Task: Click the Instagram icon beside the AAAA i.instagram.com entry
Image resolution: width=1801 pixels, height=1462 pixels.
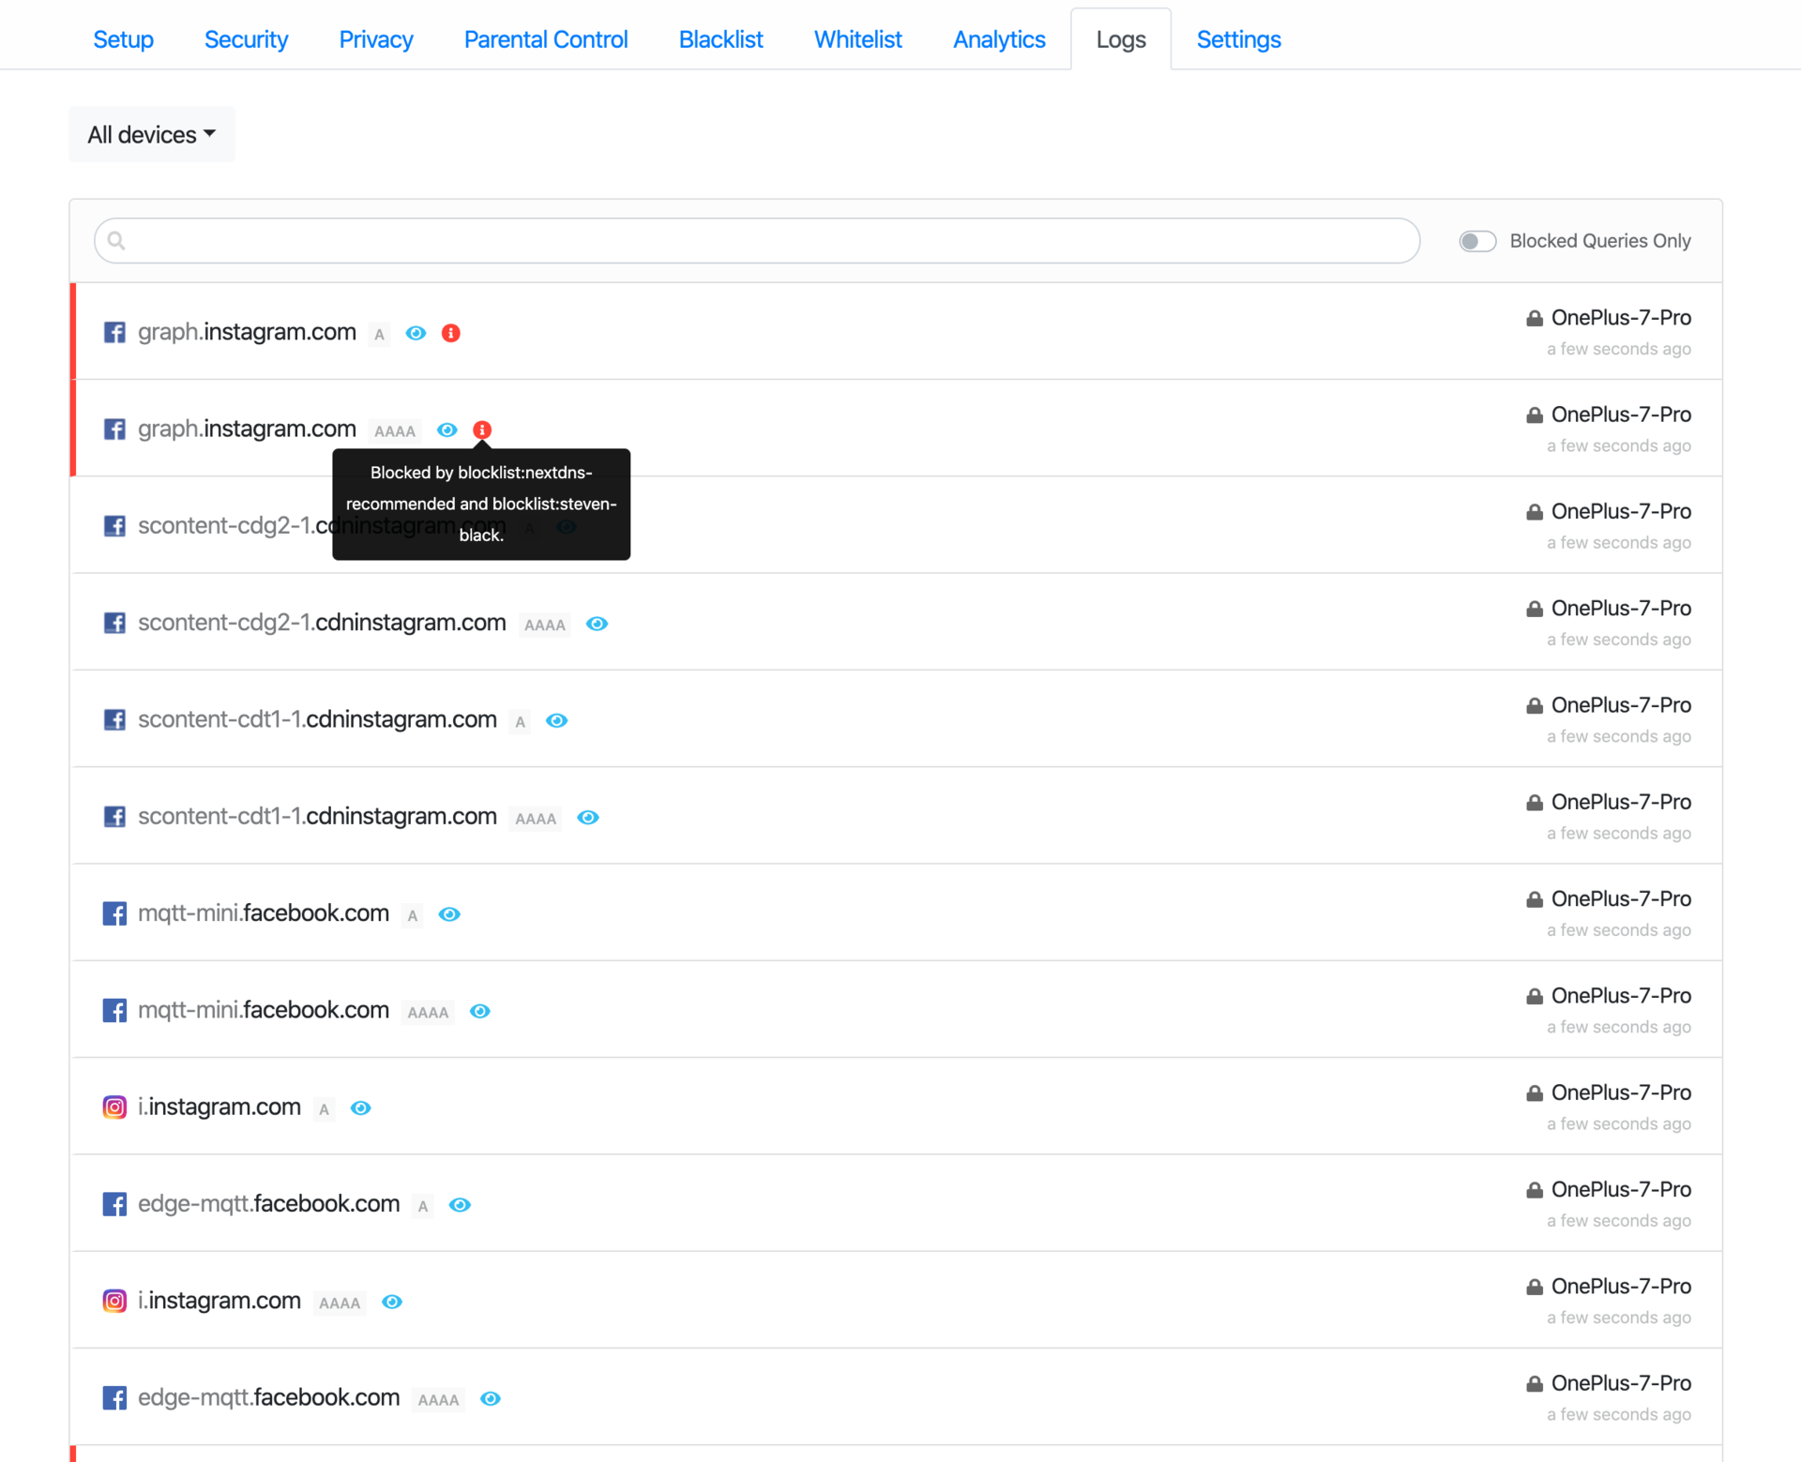Action: click(x=114, y=1301)
